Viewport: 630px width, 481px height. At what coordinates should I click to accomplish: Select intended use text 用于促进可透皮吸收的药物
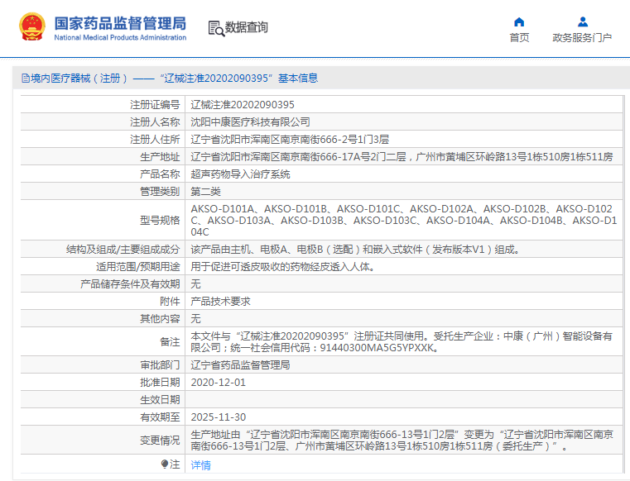pyautogui.click(x=283, y=267)
